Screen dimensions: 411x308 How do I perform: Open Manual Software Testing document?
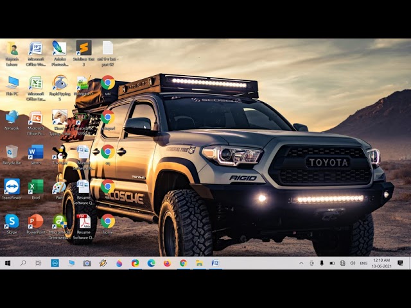click(83, 152)
